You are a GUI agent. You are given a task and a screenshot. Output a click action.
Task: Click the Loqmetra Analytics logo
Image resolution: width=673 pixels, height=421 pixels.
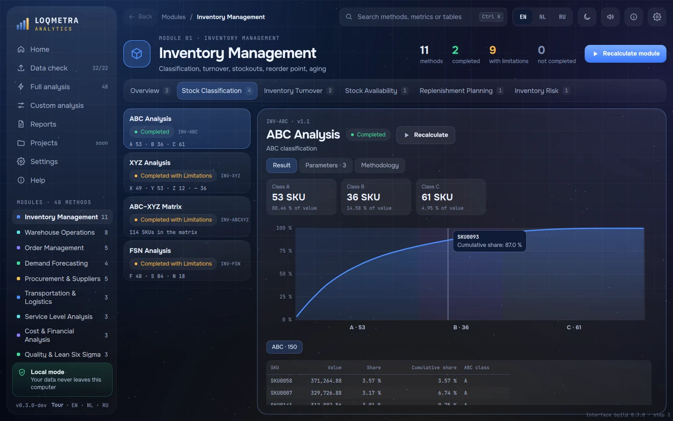point(47,24)
